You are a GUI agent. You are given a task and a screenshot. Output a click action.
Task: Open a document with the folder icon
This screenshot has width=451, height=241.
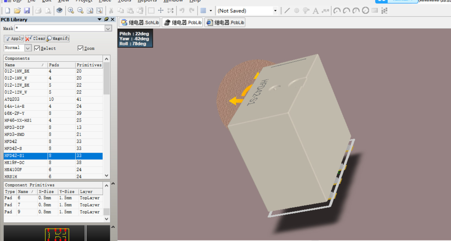[x=17, y=11]
